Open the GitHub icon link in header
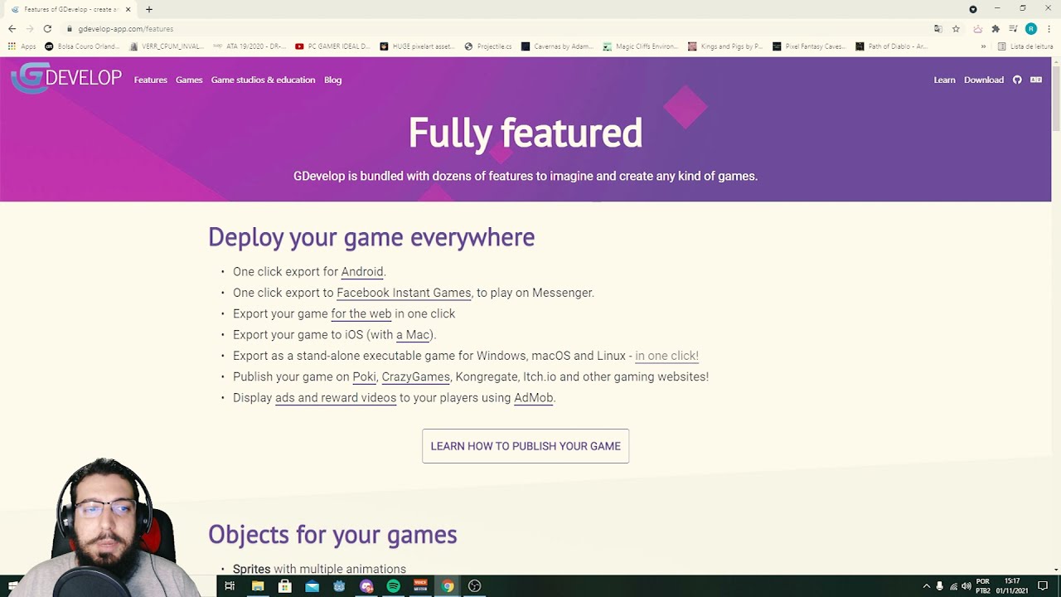The width and height of the screenshot is (1061, 597). click(x=1017, y=80)
